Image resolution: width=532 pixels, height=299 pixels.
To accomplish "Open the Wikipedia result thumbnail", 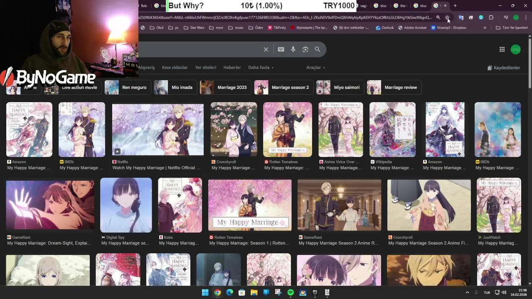I will [392, 130].
